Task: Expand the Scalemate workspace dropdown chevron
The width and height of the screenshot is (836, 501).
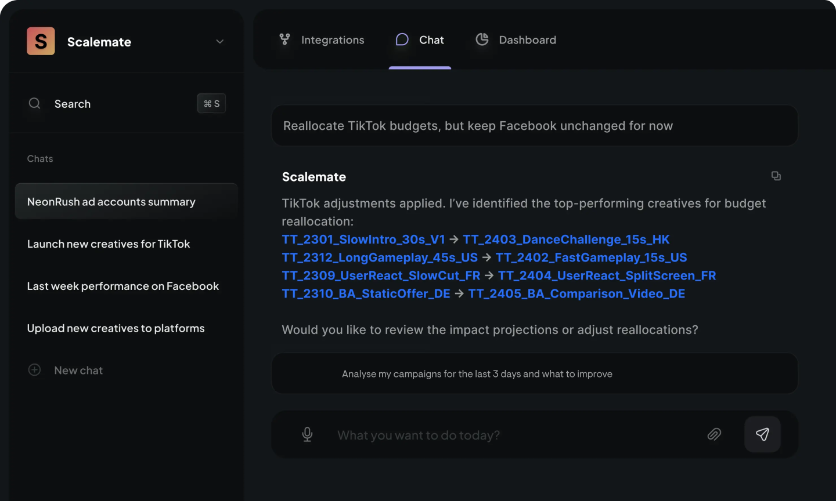Action: 219,41
